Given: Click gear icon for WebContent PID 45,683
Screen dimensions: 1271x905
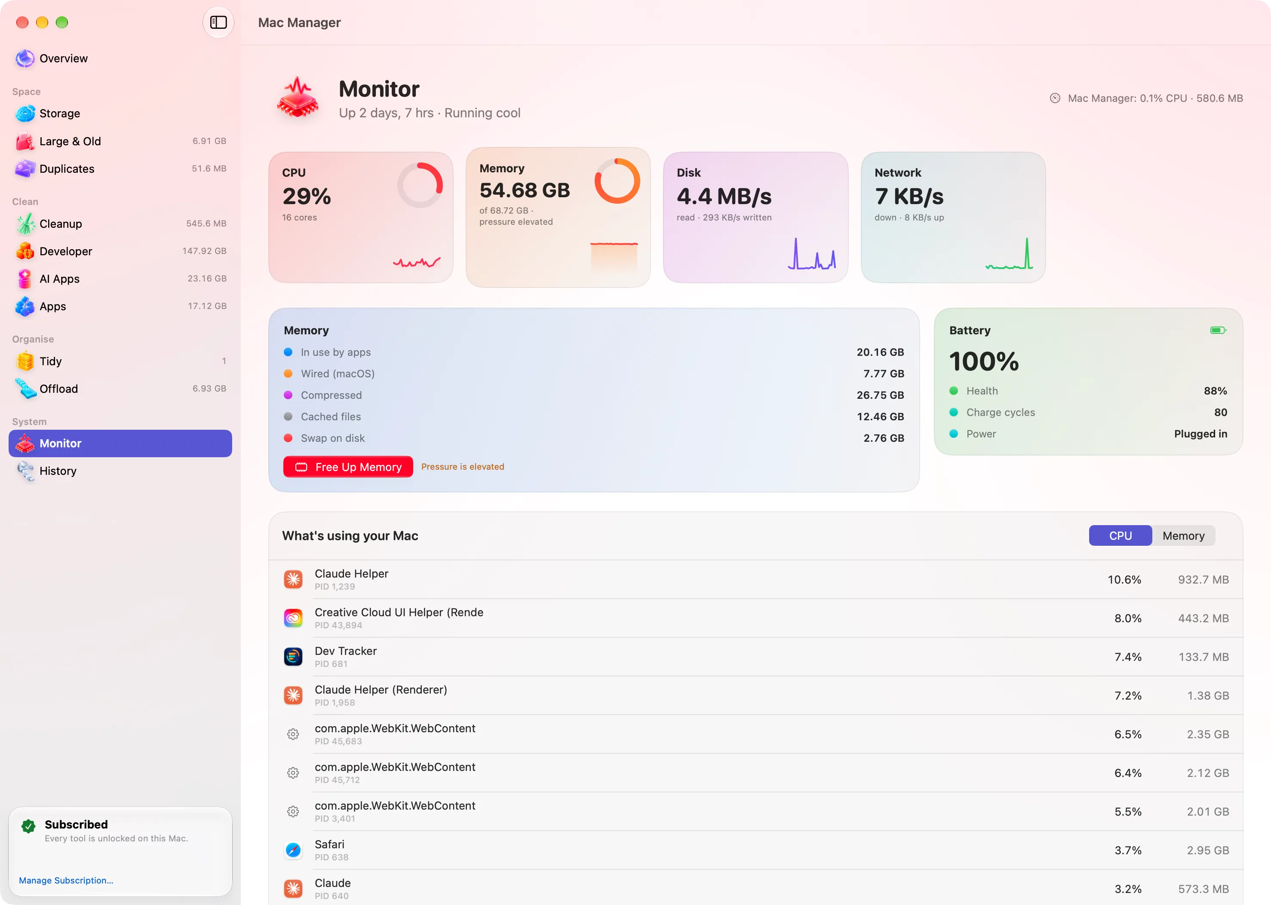Looking at the screenshot, I should click(x=293, y=734).
